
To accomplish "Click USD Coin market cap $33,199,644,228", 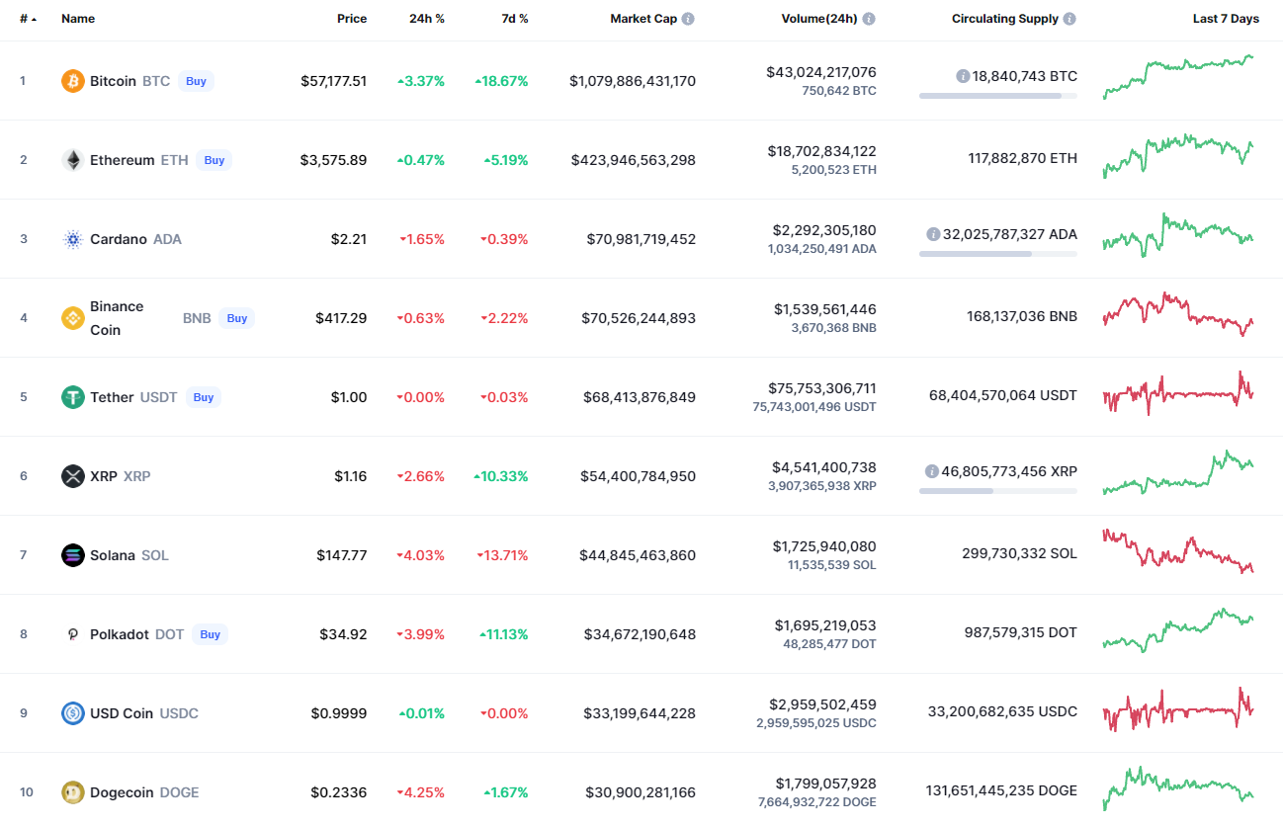I will click(x=640, y=713).
